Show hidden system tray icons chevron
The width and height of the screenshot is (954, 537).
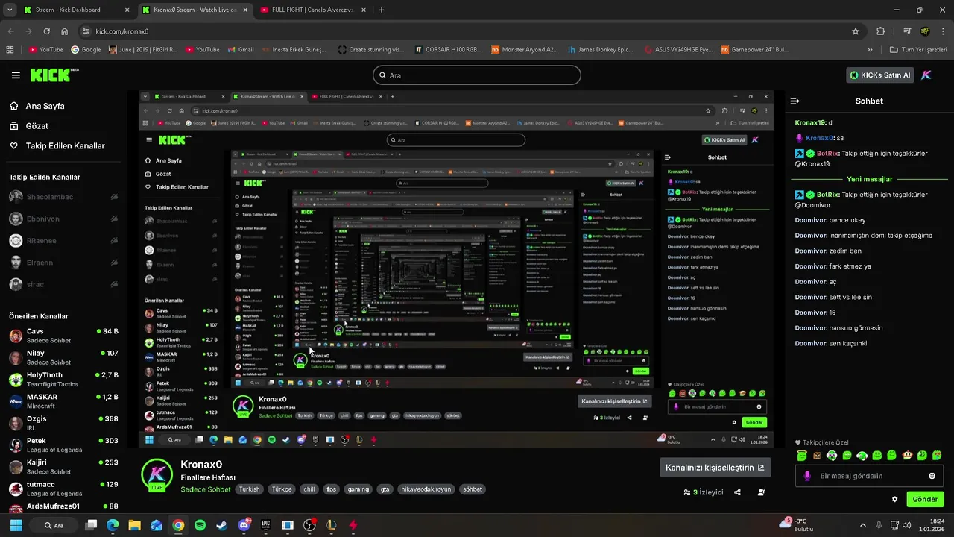tap(863, 525)
